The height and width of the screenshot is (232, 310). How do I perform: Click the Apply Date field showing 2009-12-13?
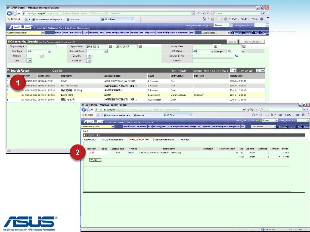(x=97, y=46)
